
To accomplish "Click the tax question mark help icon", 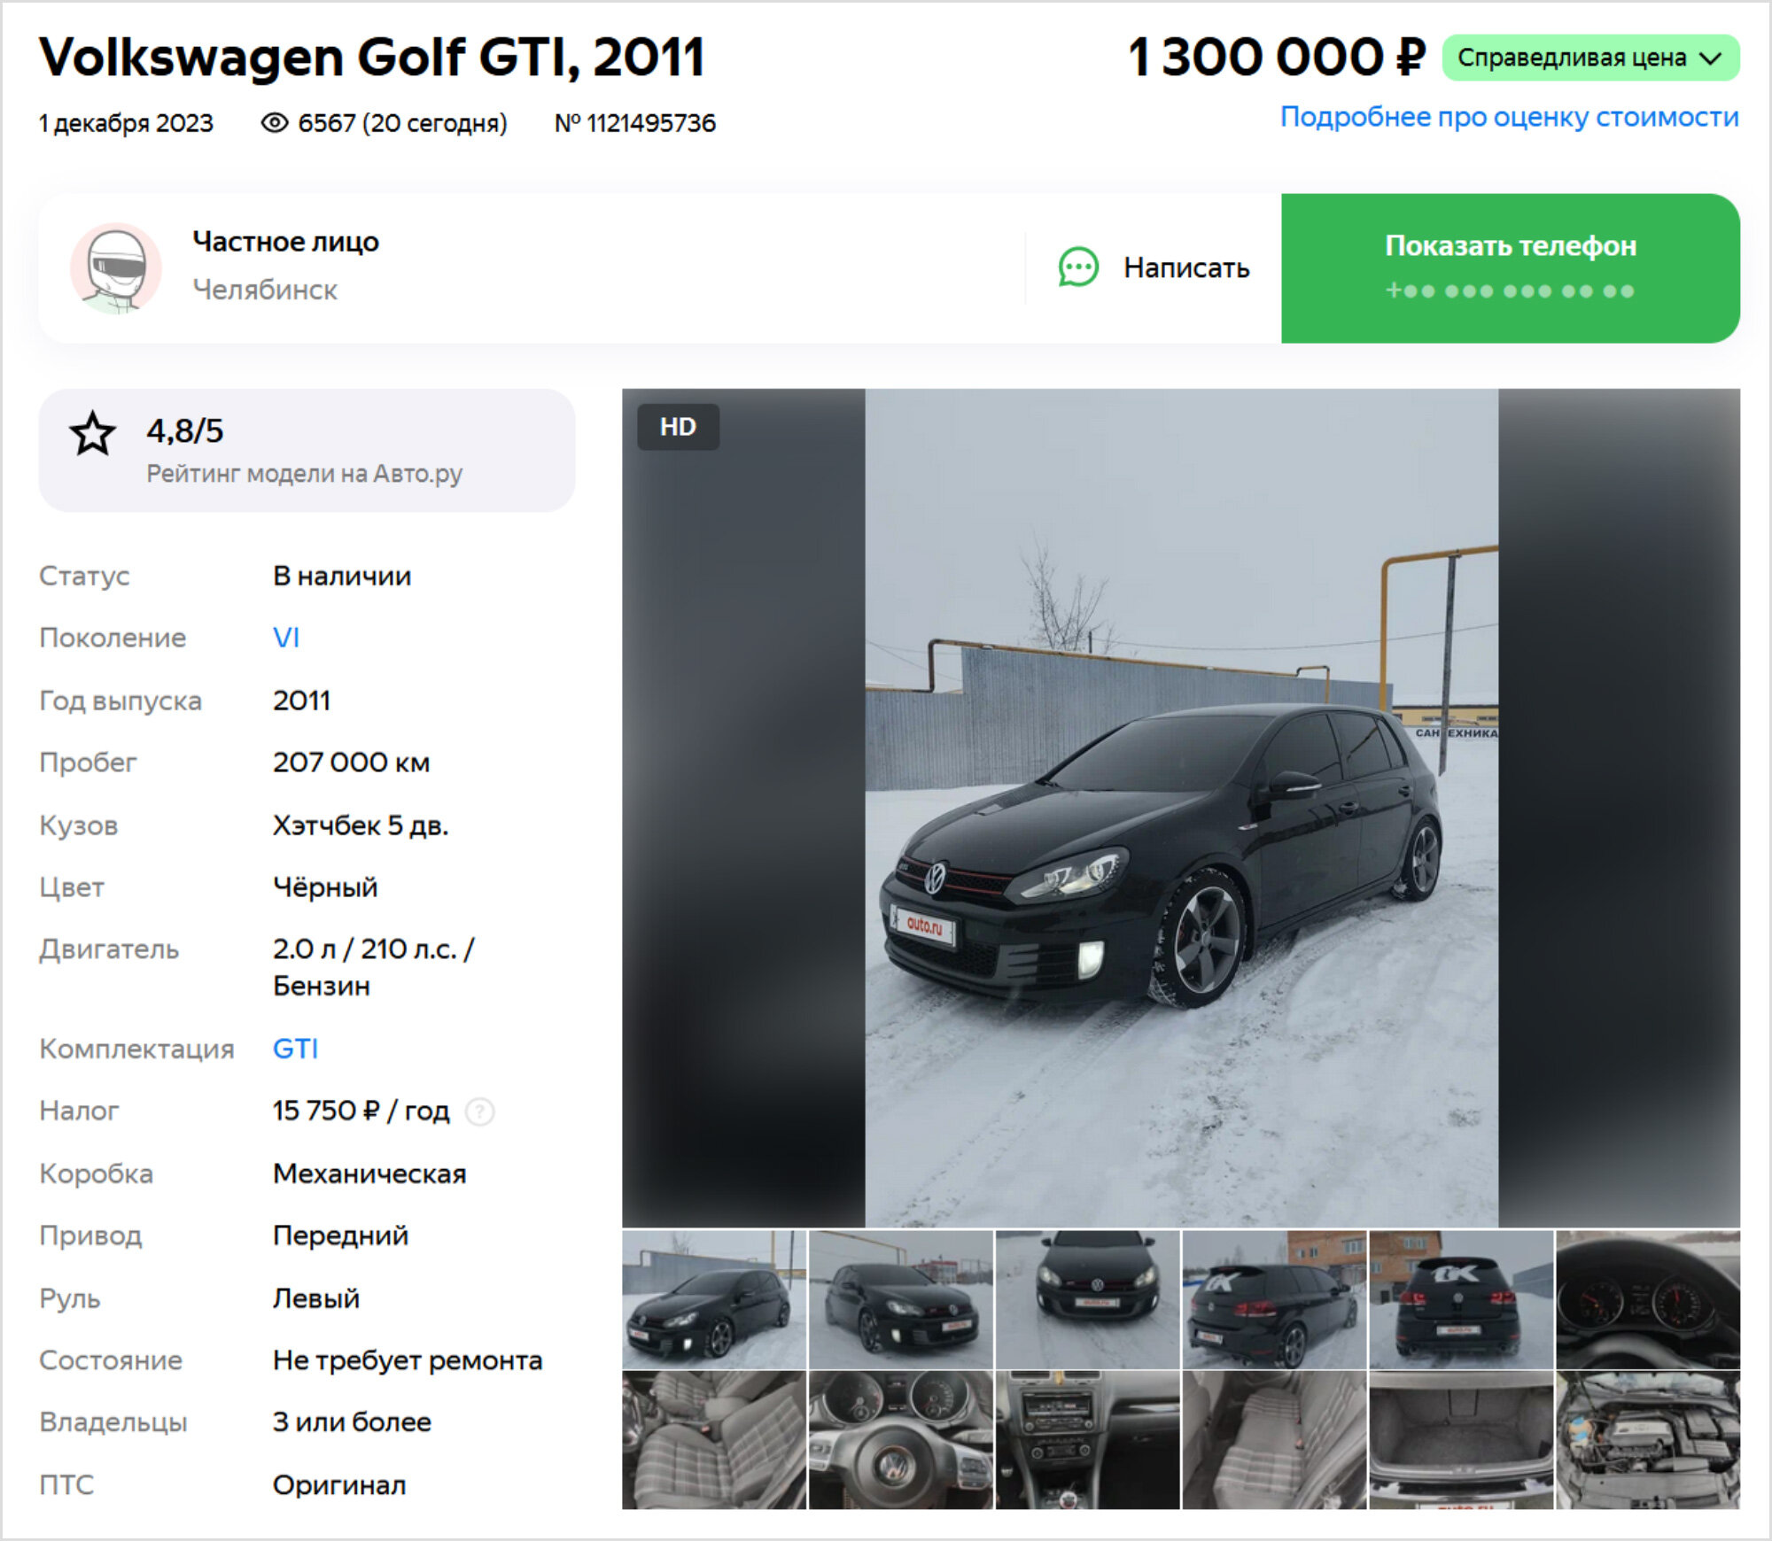I will pos(479,1111).
